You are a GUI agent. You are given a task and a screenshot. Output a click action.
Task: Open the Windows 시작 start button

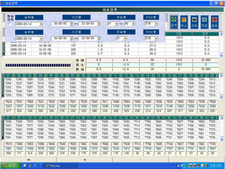[x=10, y=166]
